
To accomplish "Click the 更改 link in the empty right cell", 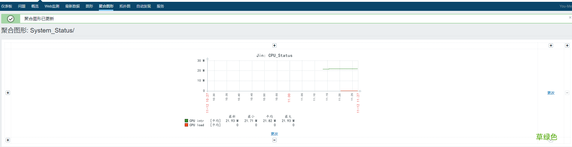I will [551, 93].
